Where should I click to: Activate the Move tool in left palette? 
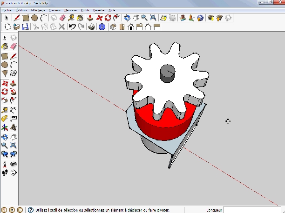tap(5, 83)
